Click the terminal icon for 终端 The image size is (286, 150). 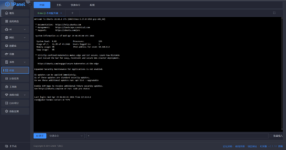[x=7, y=70]
